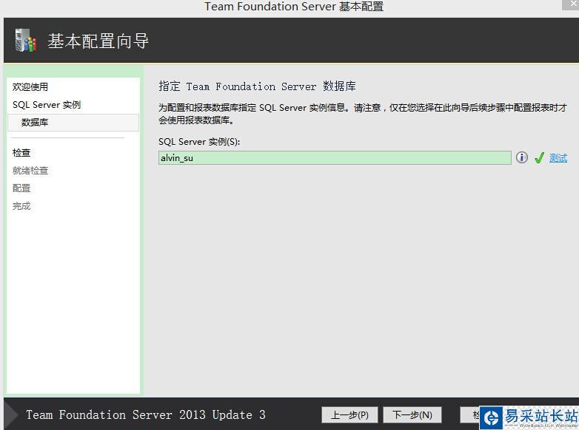Image resolution: width=579 pixels, height=430 pixels.
Task: Click the green checkmark test result icon
Action: [539, 157]
